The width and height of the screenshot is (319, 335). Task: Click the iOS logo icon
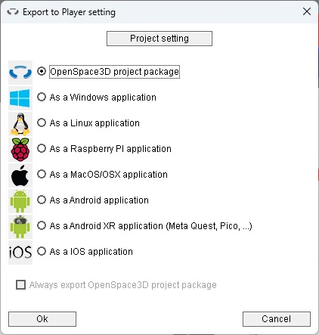pos(20,253)
